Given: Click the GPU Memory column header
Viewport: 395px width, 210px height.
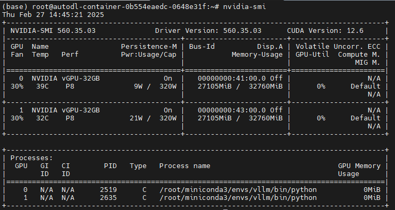Looking at the screenshot, I should tap(359, 166).
